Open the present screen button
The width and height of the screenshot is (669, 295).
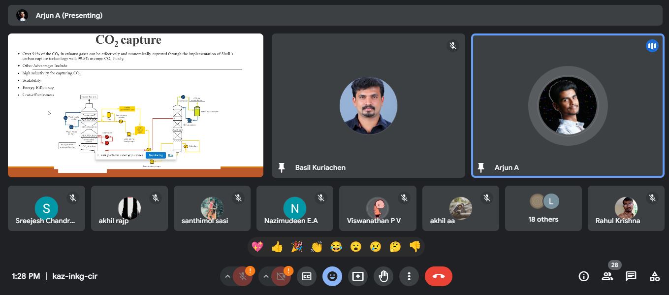[x=358, y=276]
